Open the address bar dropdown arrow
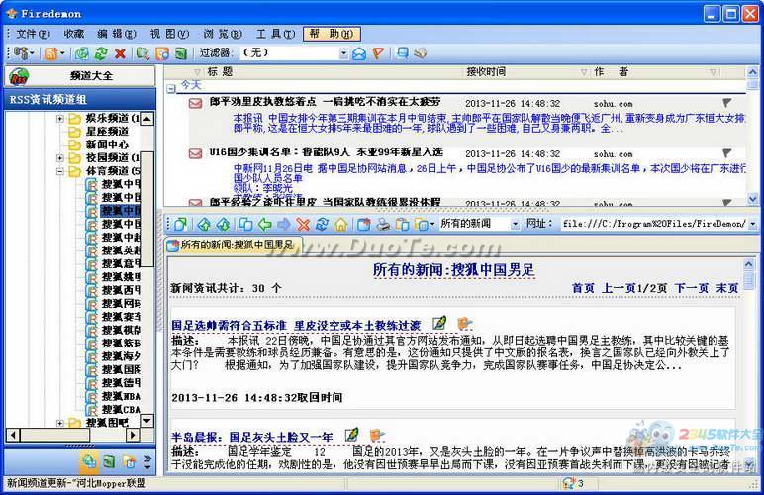Image resolution: width=764 pixels, height=495 pixels. 753,224
